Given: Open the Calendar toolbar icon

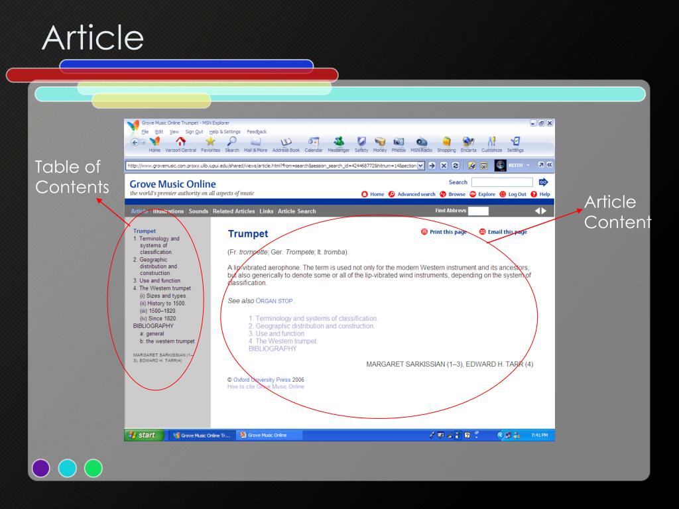Looking at the screenshot, I should coord(314,144).
